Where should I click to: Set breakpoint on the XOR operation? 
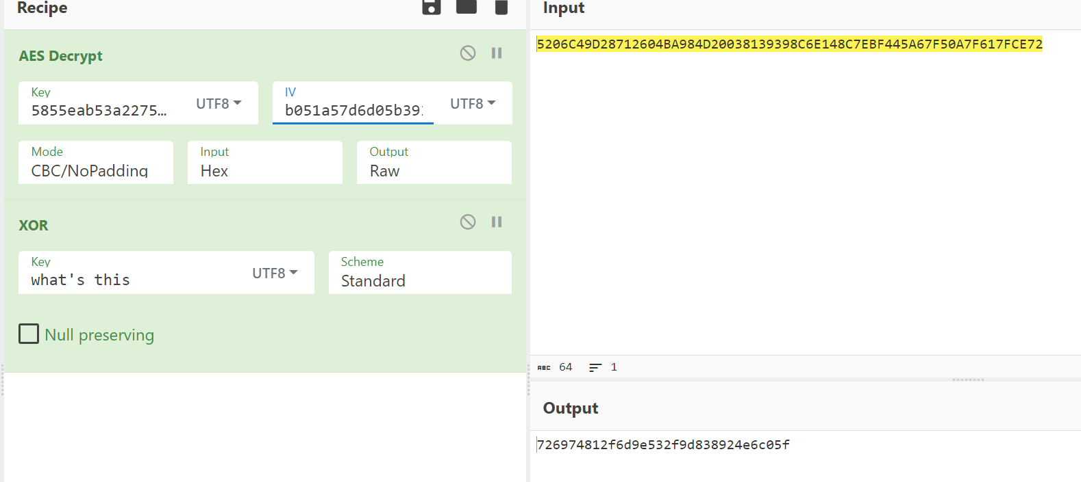[497, 222]
